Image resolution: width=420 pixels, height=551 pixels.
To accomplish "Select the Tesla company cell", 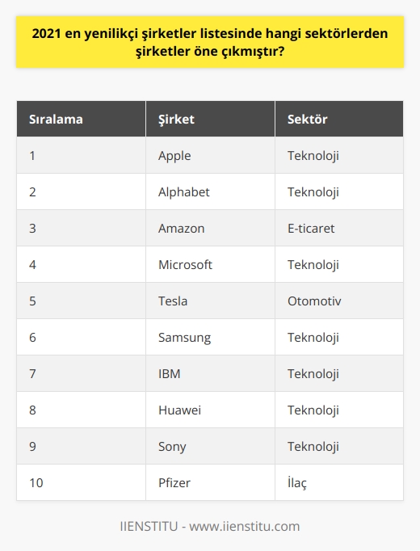I will tap(210, 301).
